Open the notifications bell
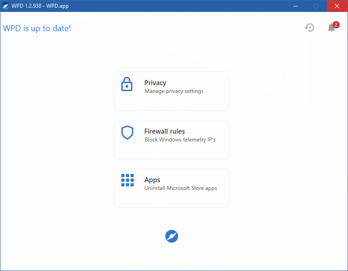348x271 pixels. [x=332, y=27]
